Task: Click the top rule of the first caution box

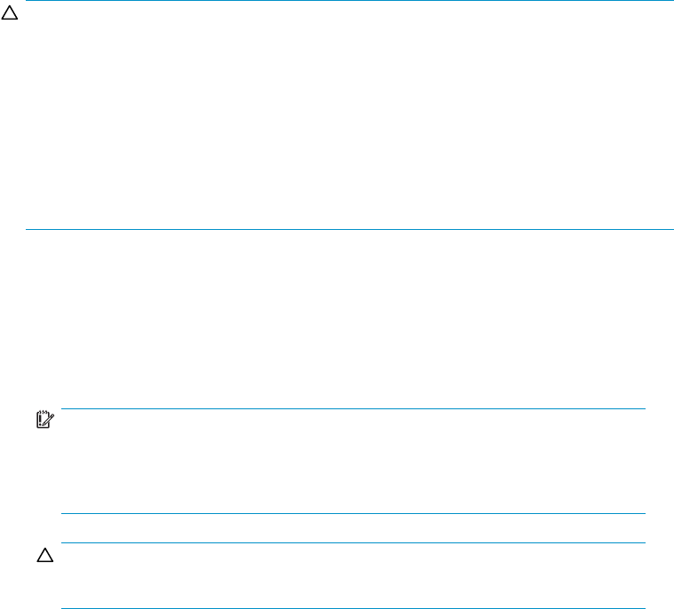Action: pos(348,2)
